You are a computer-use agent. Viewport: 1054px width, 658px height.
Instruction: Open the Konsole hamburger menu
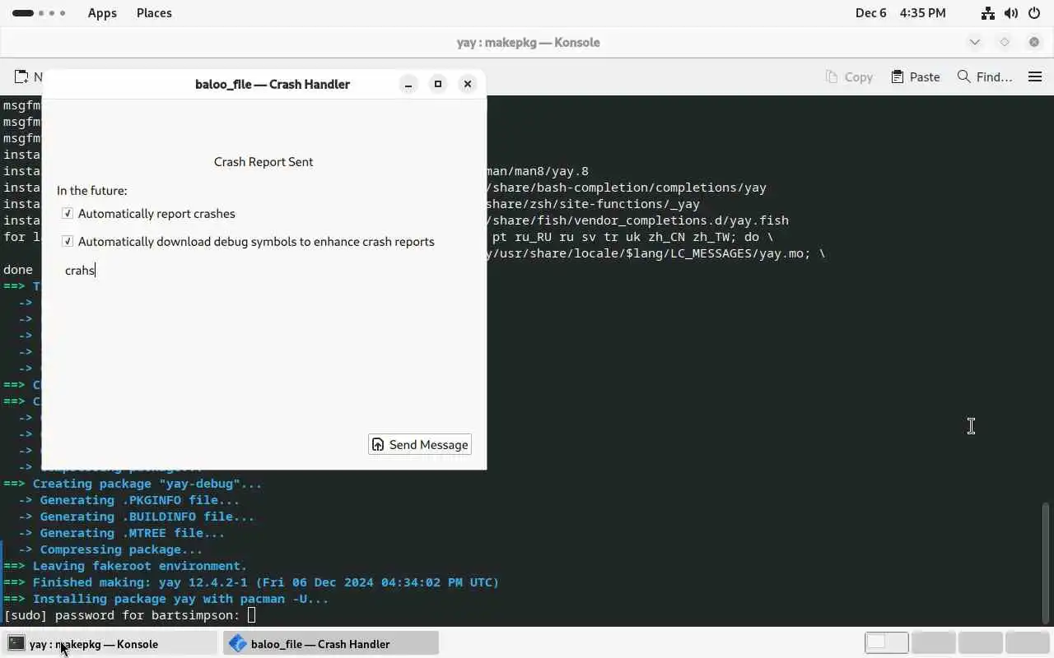click(x=1035, y=76)
